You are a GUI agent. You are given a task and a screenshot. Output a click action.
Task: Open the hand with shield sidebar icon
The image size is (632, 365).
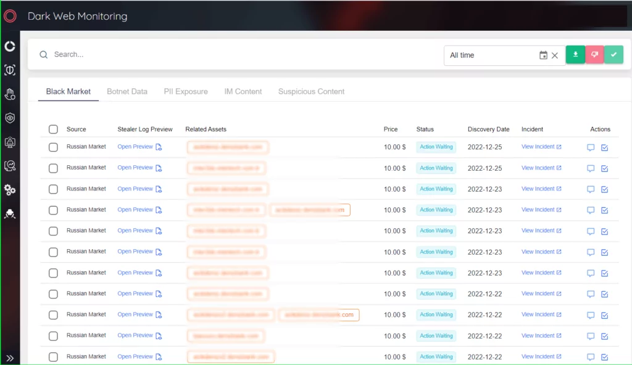10,94
